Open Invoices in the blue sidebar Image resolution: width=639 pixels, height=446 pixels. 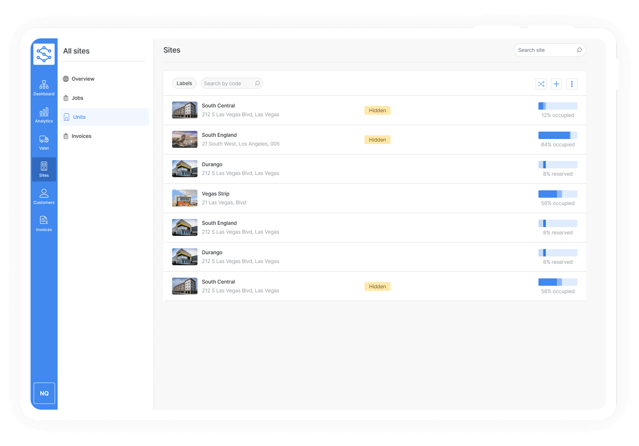coord(44,224)
